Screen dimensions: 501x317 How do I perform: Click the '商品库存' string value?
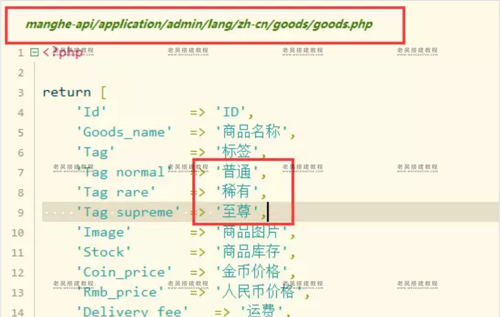252,252
